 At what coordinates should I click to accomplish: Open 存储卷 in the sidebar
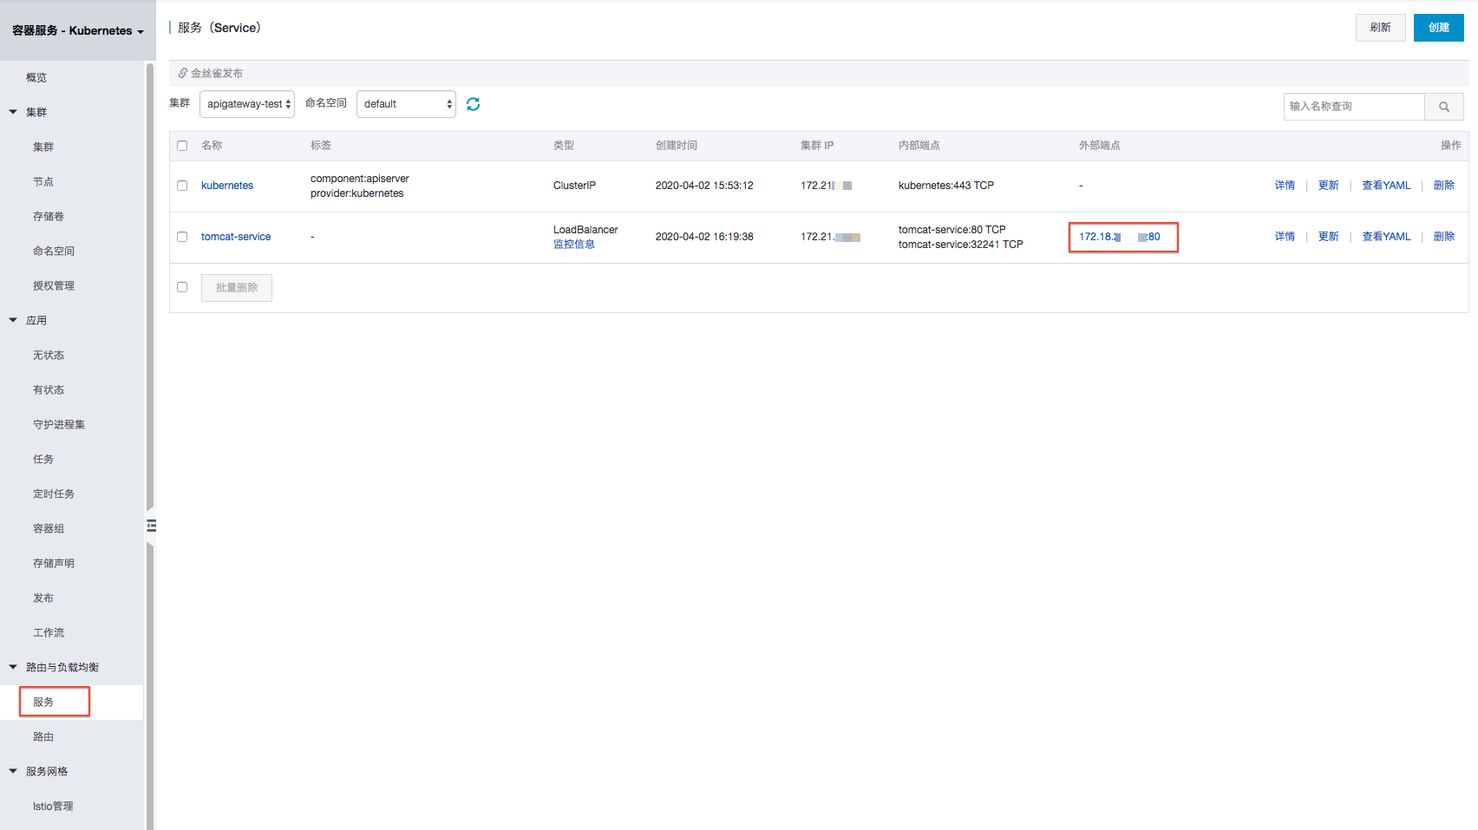click(x=49, y=216)
